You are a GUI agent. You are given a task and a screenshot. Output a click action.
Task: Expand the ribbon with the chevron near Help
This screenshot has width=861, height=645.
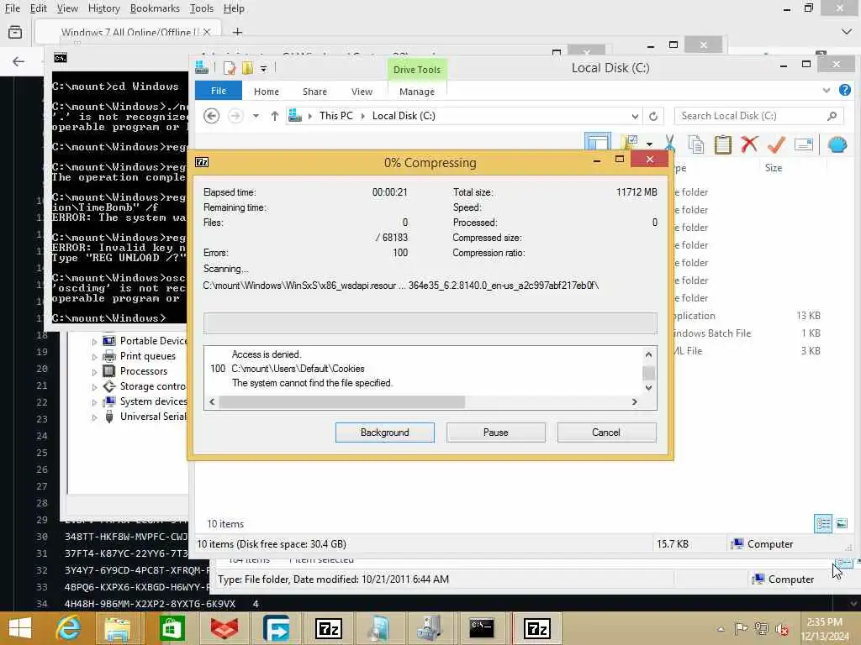coord(827,91)
